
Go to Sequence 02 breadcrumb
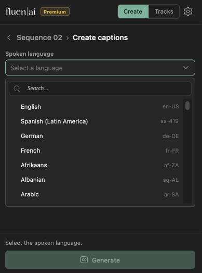pyautogui.click(x=39, y=38)
